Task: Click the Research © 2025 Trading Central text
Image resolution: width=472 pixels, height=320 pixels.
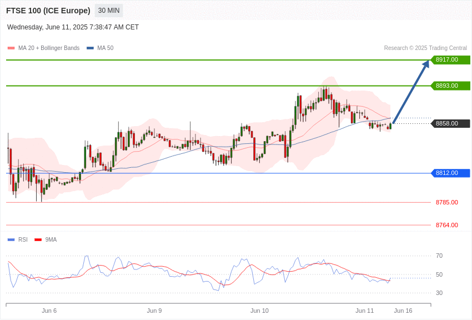Action: click(425, 48)
